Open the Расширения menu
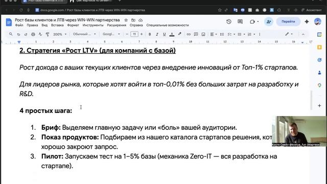The height and width of the screenshot is (184, 327). (x=116, y=25)
